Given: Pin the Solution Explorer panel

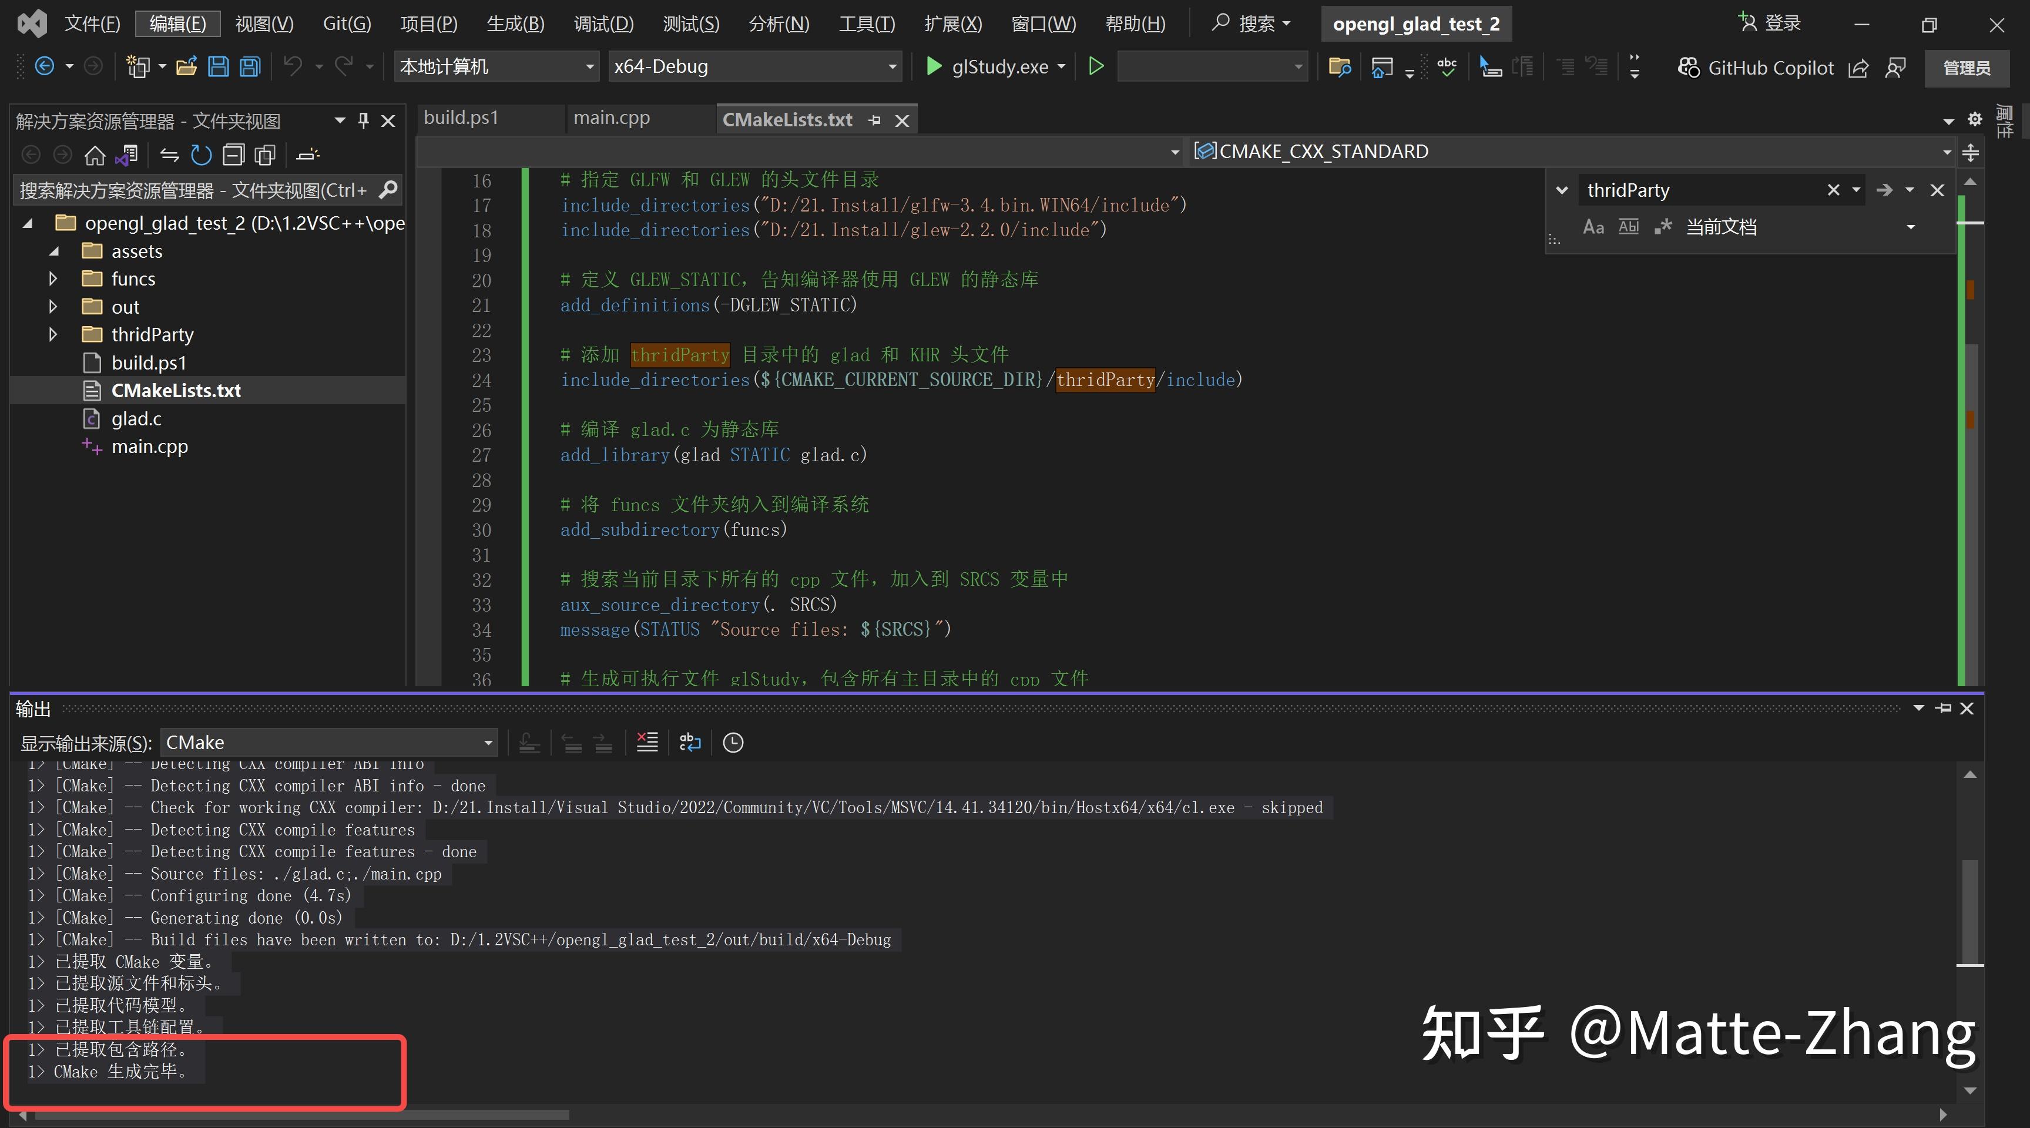Looking at the screenshot, I should tap(363, 120).
